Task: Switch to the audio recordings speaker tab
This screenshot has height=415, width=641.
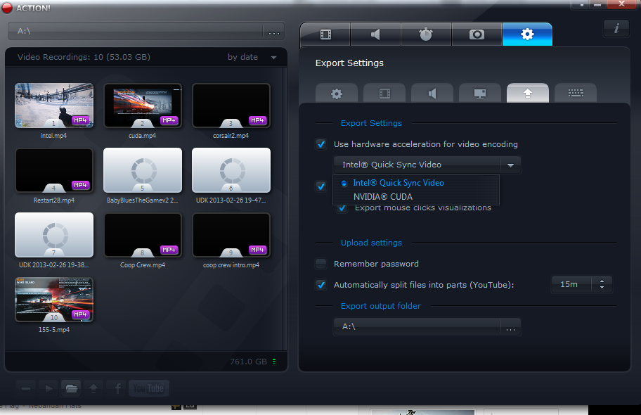Action: click(x=376, y=34)
